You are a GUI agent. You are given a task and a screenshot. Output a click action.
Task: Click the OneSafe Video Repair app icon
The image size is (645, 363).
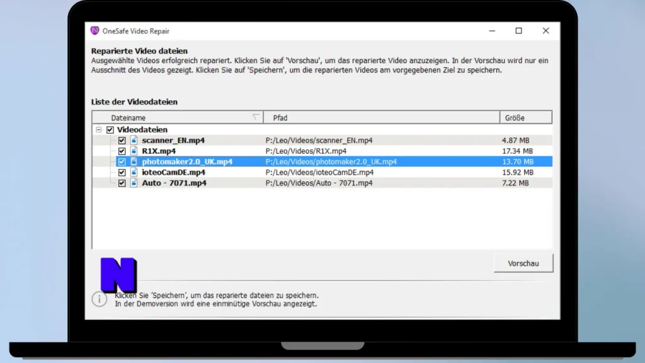95,31
